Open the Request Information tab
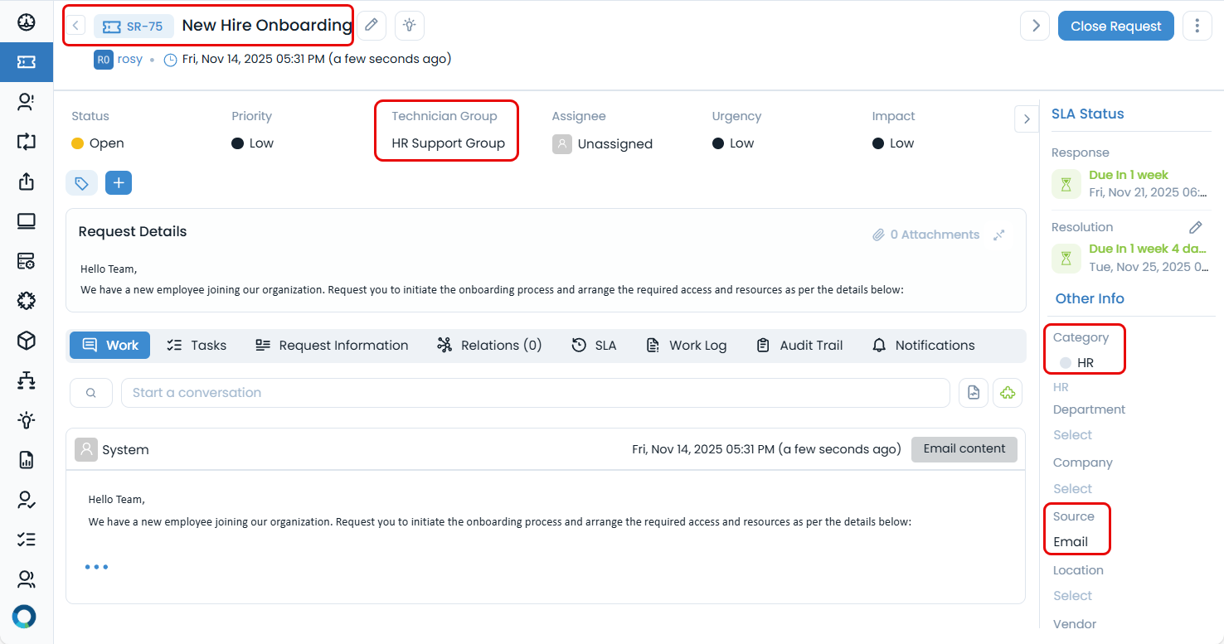This screenshot has height=644, width=1224. (332, 346)
